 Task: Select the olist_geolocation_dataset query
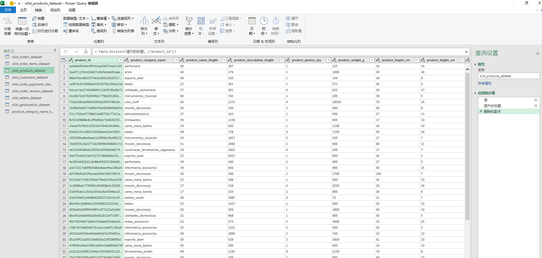pos(29,105)
